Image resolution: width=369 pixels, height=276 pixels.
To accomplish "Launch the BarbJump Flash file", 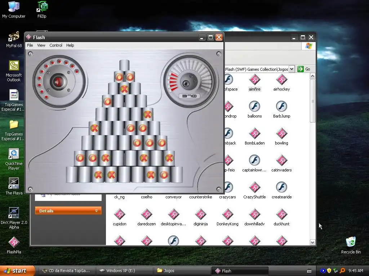I will (281, 106).
